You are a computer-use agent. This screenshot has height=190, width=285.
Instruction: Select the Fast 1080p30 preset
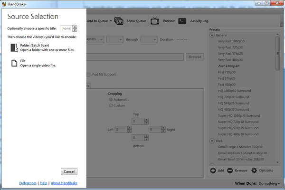[x=228, y=66]
